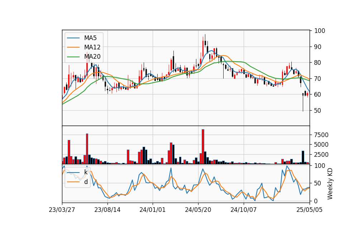
Task: Click KD axis value 50
Action: pos(317,183)
